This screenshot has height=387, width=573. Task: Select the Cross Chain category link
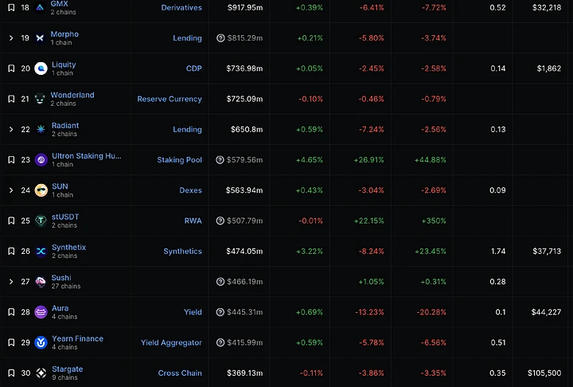pyautogui.click(x=180, y=373)
